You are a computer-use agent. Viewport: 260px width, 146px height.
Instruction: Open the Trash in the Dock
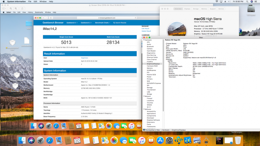[x=238, y=140]
